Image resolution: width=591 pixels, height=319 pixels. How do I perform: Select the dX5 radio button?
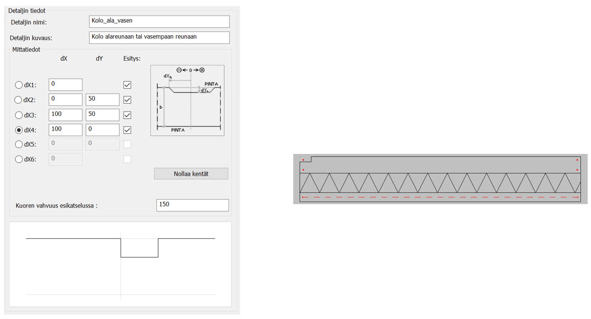[x=19, y=144]
